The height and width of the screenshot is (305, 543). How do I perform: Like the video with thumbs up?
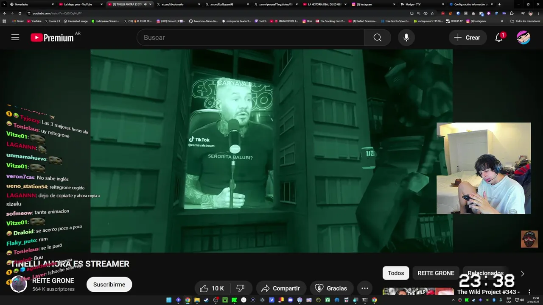(212, 288)
